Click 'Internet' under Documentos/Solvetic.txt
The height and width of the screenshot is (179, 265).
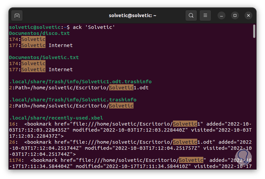(x=61, y=70)
